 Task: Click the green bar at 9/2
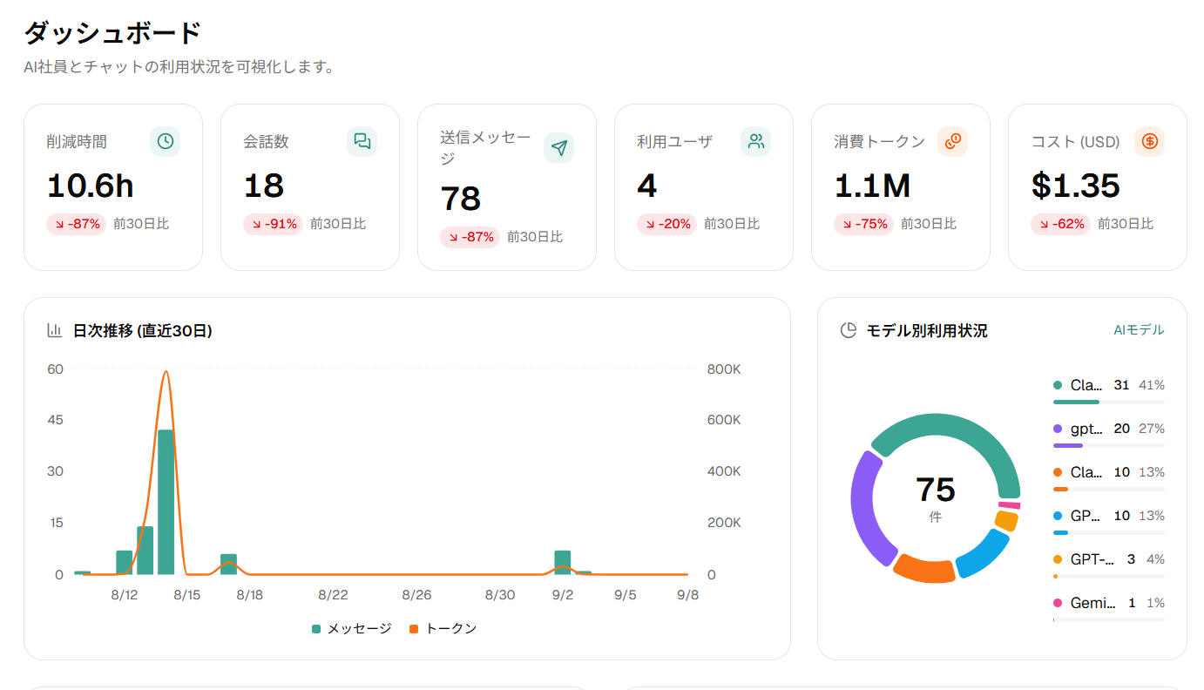pos(563,563)
